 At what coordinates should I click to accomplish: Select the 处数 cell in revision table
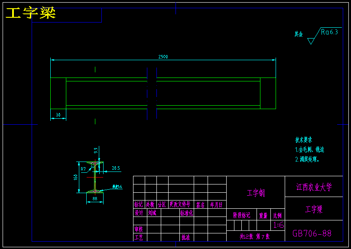(150, 204)
